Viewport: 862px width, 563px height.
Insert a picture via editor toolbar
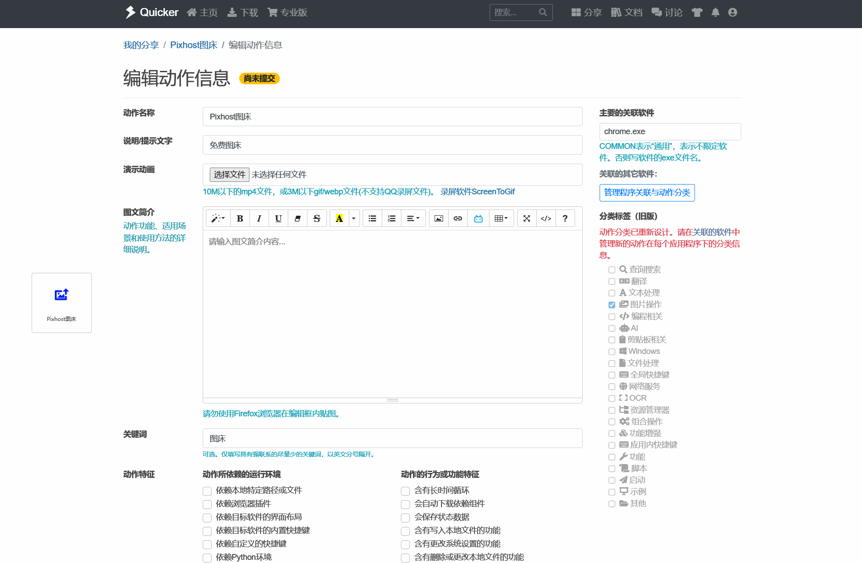click(439, 218)
